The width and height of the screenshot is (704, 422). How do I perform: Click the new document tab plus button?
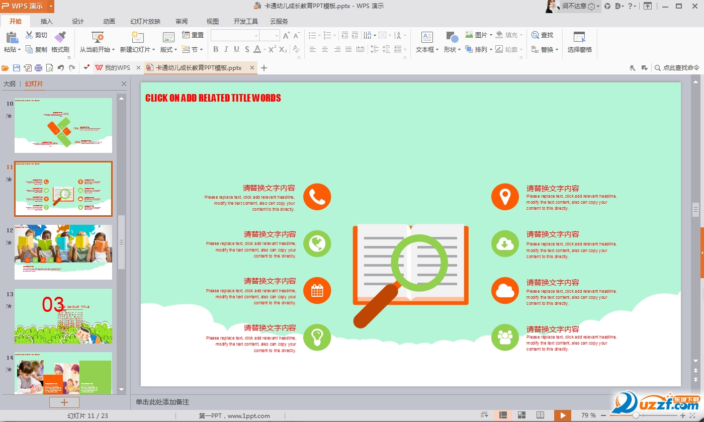tap(264, 68)
